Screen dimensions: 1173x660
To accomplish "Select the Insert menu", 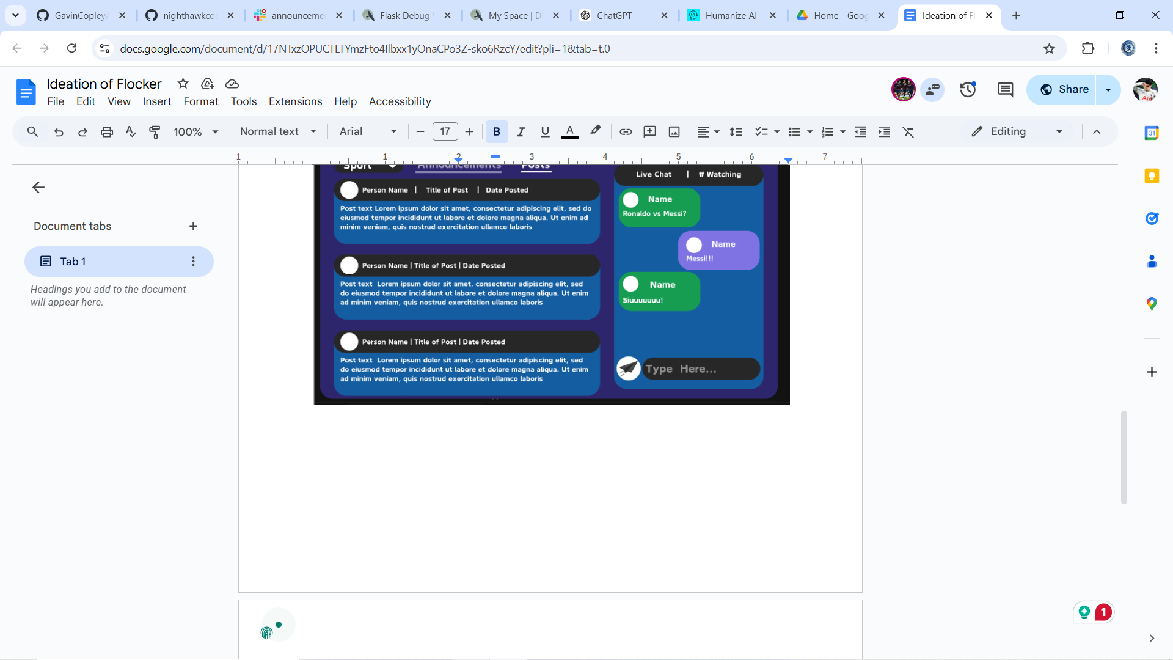I will [156, 101].
